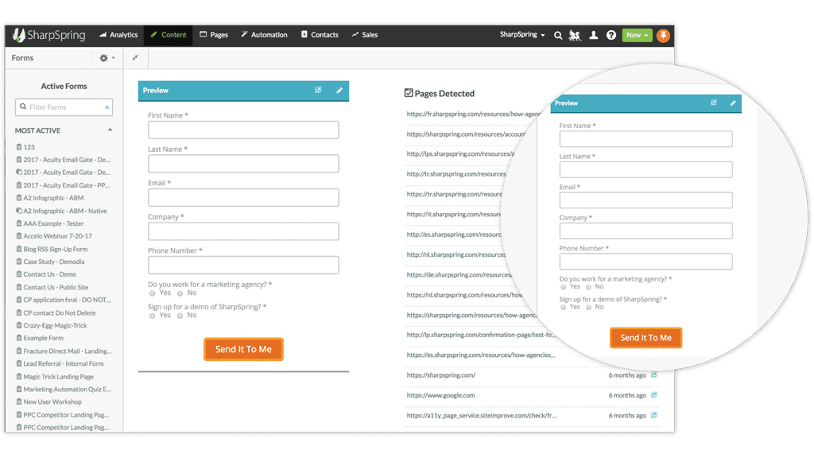The image size is (814, 458).
Task: Toggle the Pages Detected checkbox
Action: [x=409, y=93]
